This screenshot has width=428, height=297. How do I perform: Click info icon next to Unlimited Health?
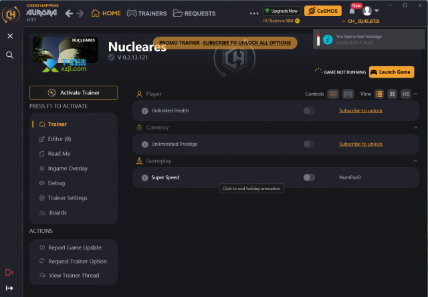(x=144, y=110)
